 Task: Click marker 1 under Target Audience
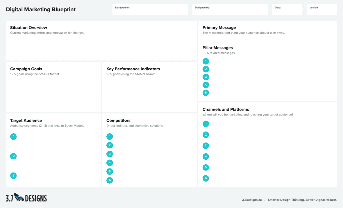coord(13,136)
